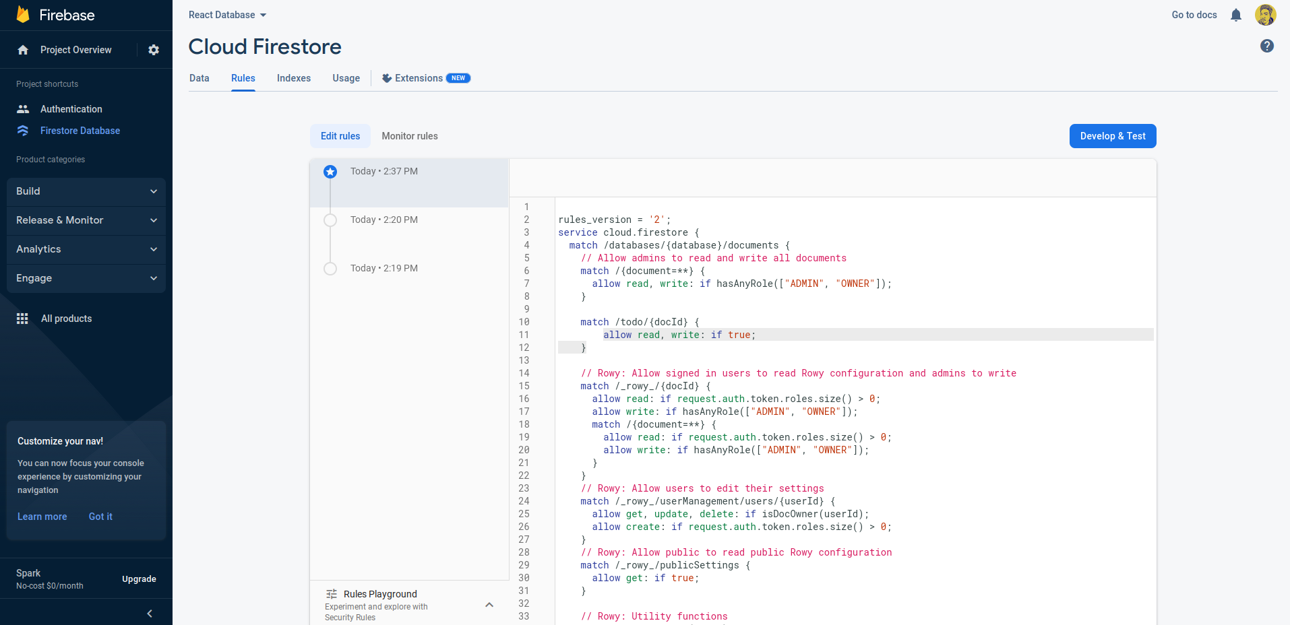The width and height of the screenshot is (1290, 625).
Task: Click the NEW badge beside Extensions
Action: [458, 78]
